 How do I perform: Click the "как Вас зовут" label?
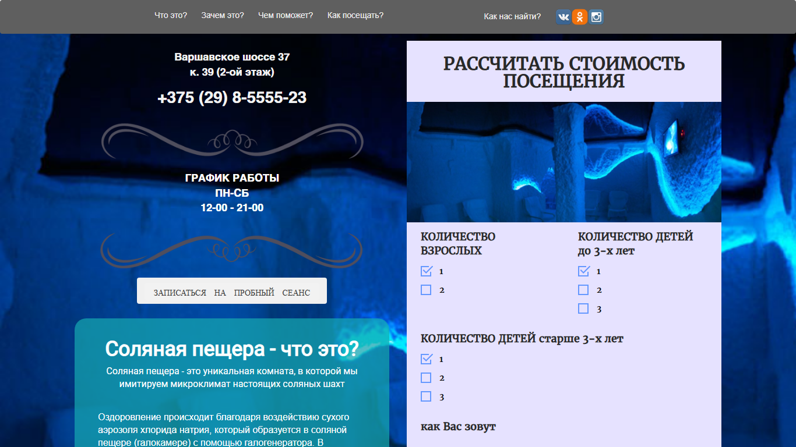pos(458,427)
